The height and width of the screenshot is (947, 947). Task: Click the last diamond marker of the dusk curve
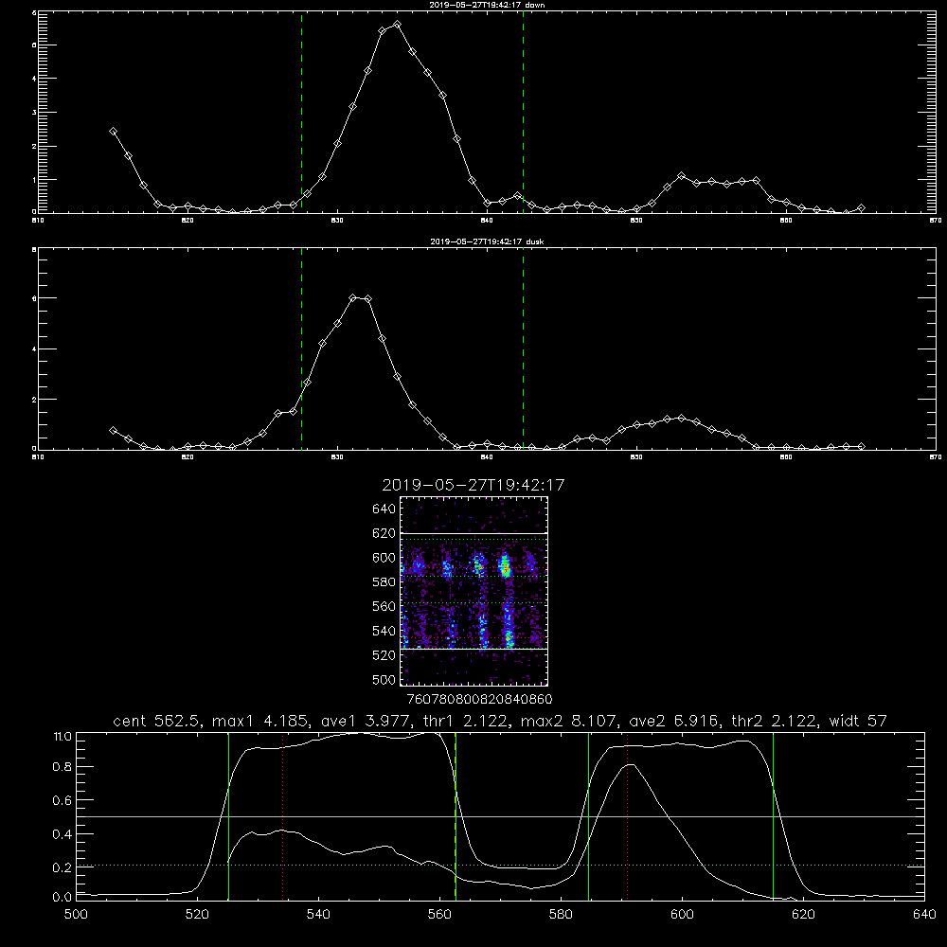click(861, 446)
